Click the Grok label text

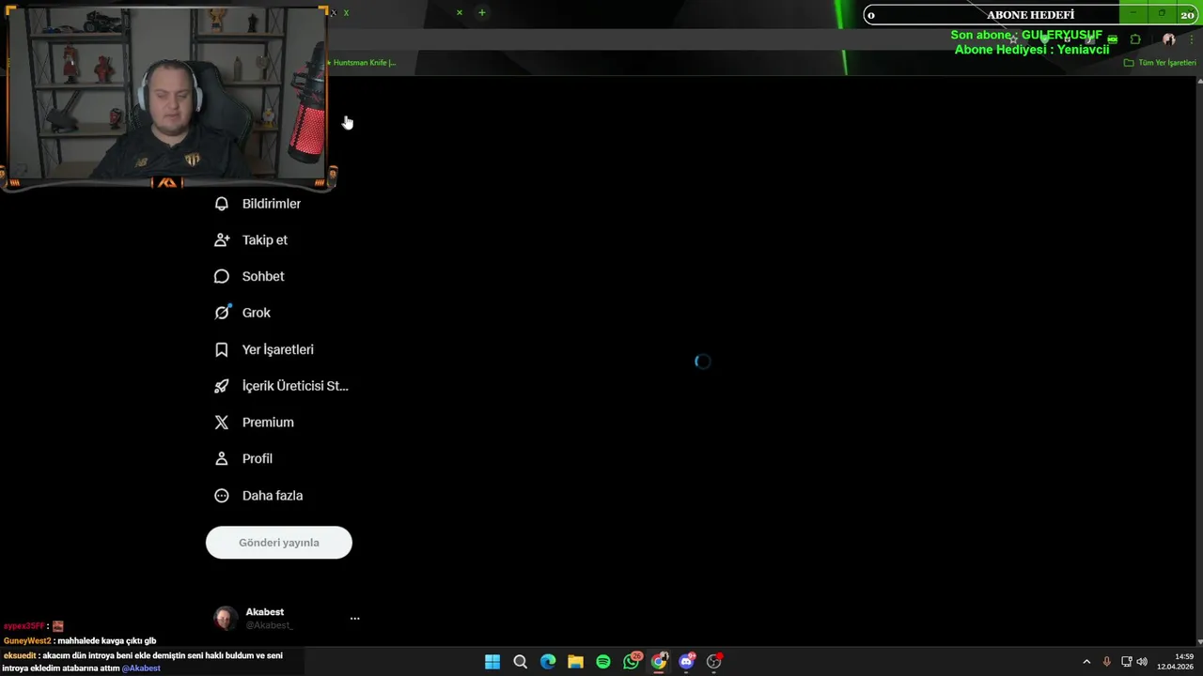coord(257,313)
